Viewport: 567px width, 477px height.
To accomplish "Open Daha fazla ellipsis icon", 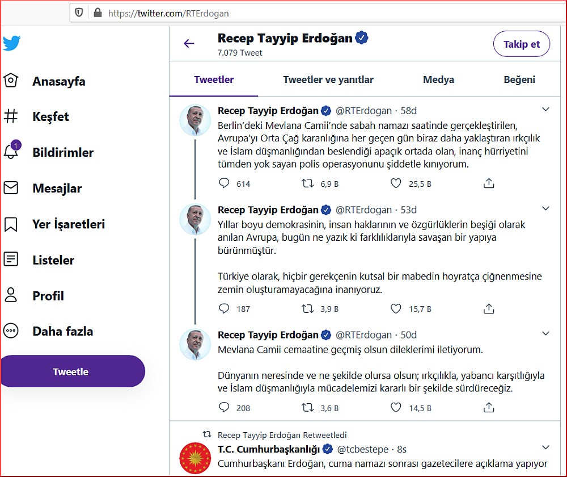I will (x=11, y=330).
